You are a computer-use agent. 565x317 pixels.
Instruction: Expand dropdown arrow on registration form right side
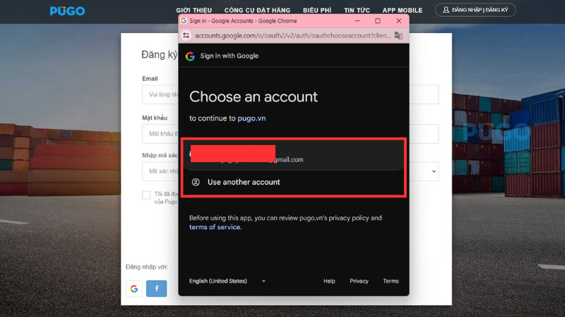pos(434,171)
